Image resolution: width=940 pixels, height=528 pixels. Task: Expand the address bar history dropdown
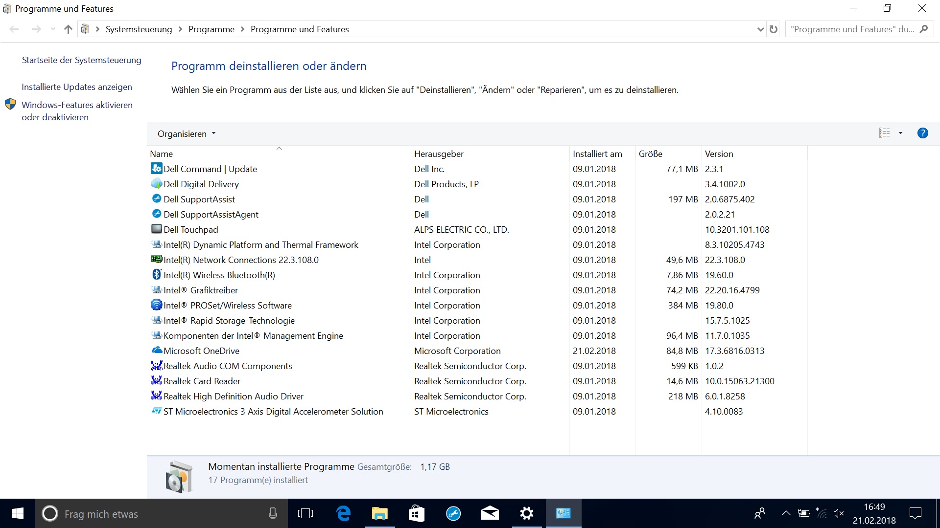pos(760,29)
